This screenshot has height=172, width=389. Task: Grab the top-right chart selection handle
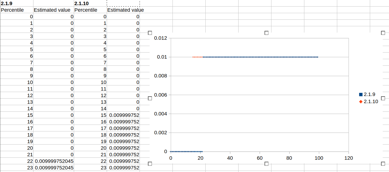click(x=383, y=33)
